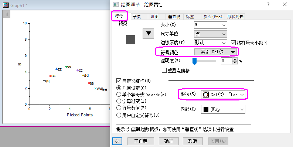This screenshot has height=147, width=293.
Task: Click the 透明度 slider handle
Action: [x=194, y=61]
